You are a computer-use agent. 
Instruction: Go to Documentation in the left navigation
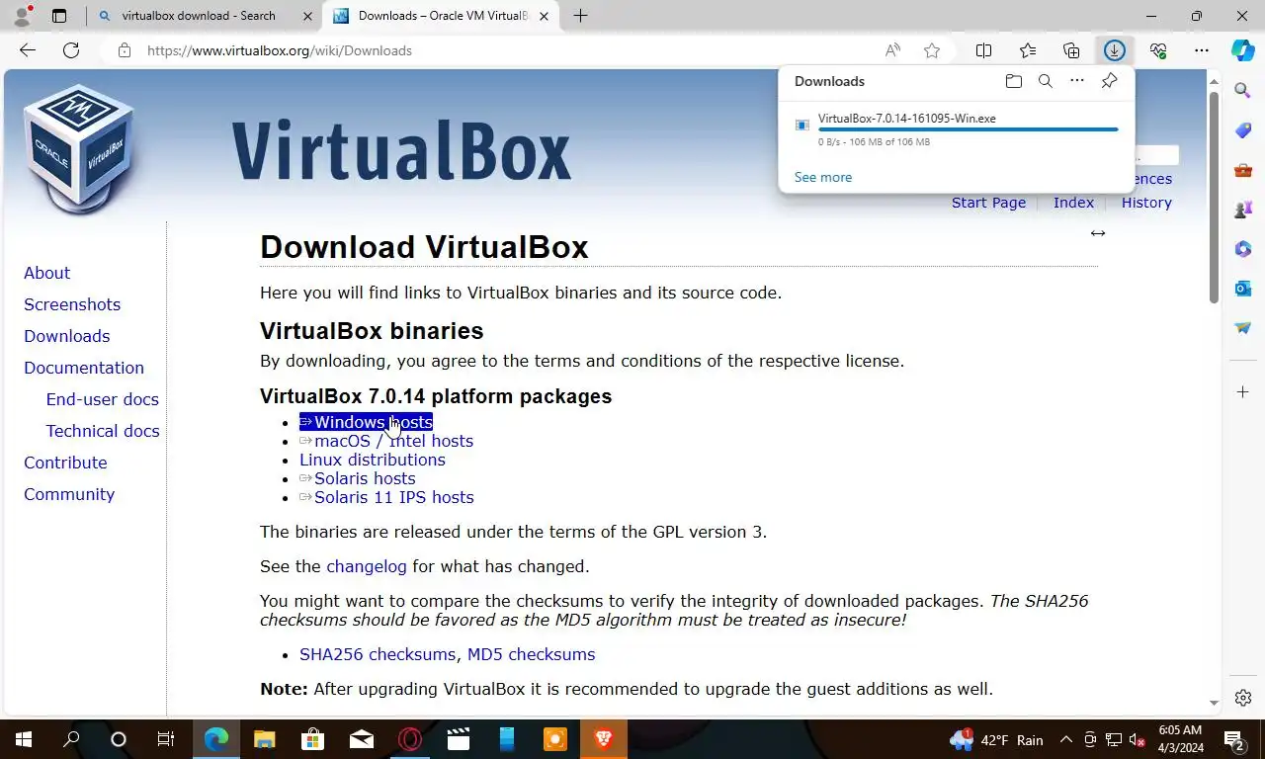pos(84,368)
